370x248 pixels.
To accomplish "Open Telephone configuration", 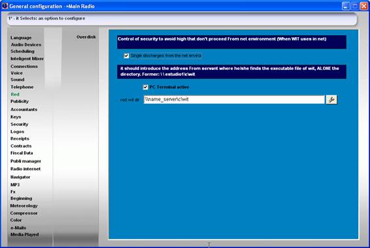I will 22,87.
